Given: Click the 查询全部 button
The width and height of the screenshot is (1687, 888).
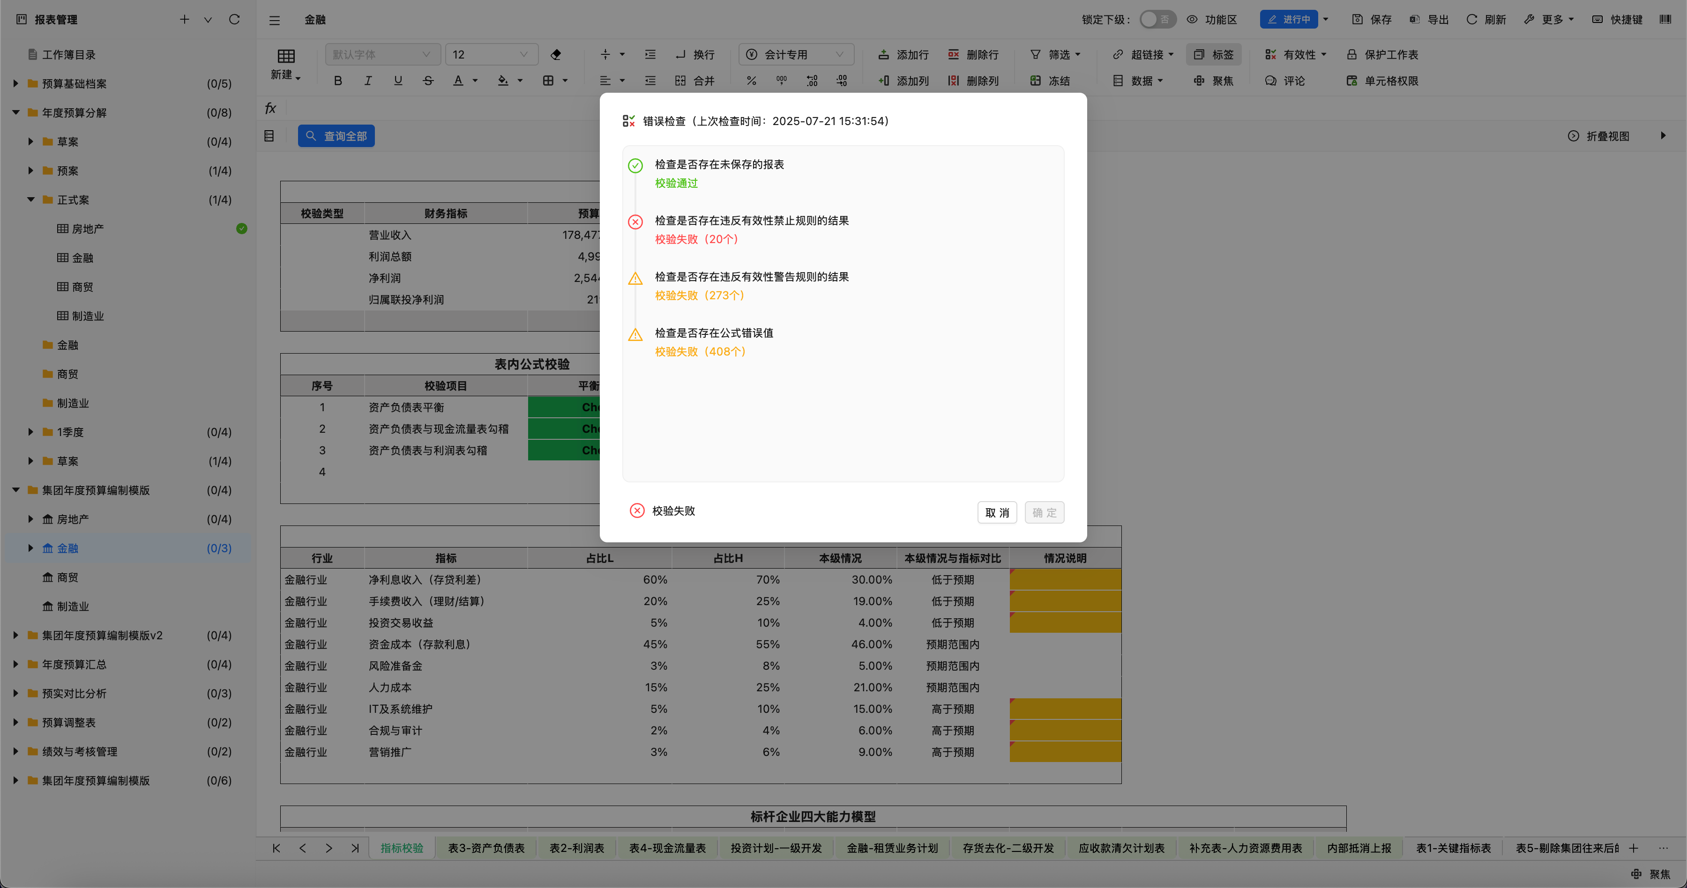Looking at the screenshot, I should tap(336, 136).
